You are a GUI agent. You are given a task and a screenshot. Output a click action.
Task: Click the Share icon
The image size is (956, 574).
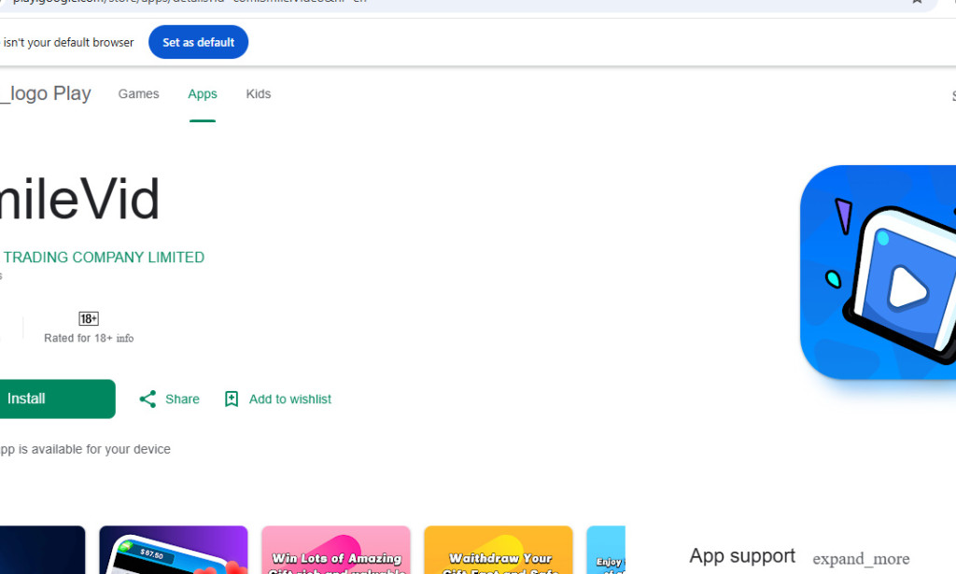[148, 399]
